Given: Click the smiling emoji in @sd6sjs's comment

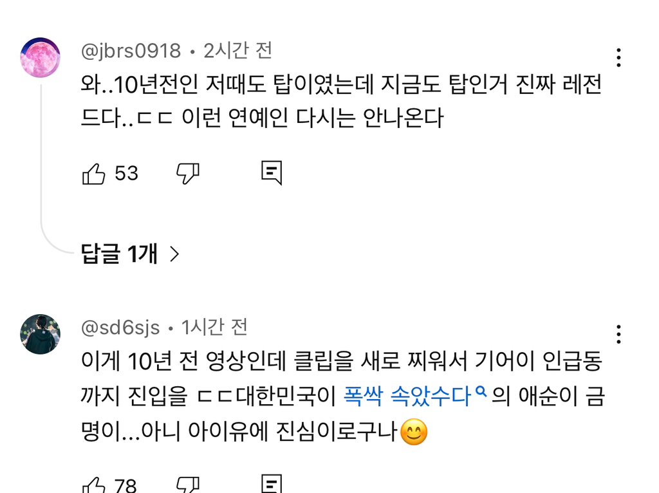Looking at the screenshot, I should tap(414, 433).
